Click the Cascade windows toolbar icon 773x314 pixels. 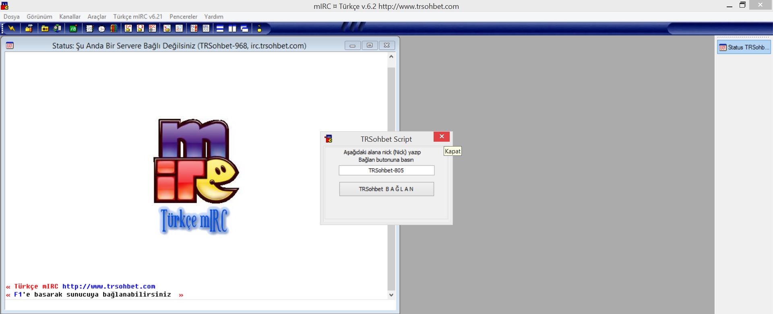click(x=244, y=29)
